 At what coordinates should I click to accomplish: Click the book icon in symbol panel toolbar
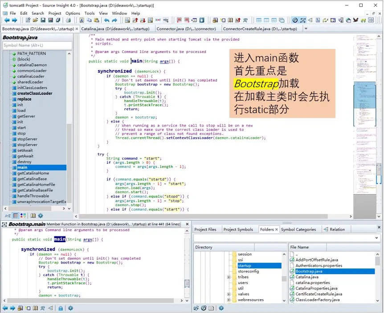click(x=33, y=215)
